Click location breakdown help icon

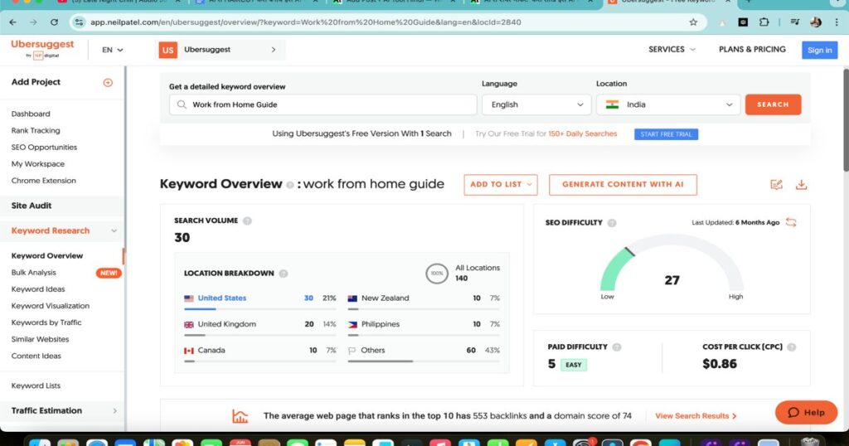(x=284, y=274)
